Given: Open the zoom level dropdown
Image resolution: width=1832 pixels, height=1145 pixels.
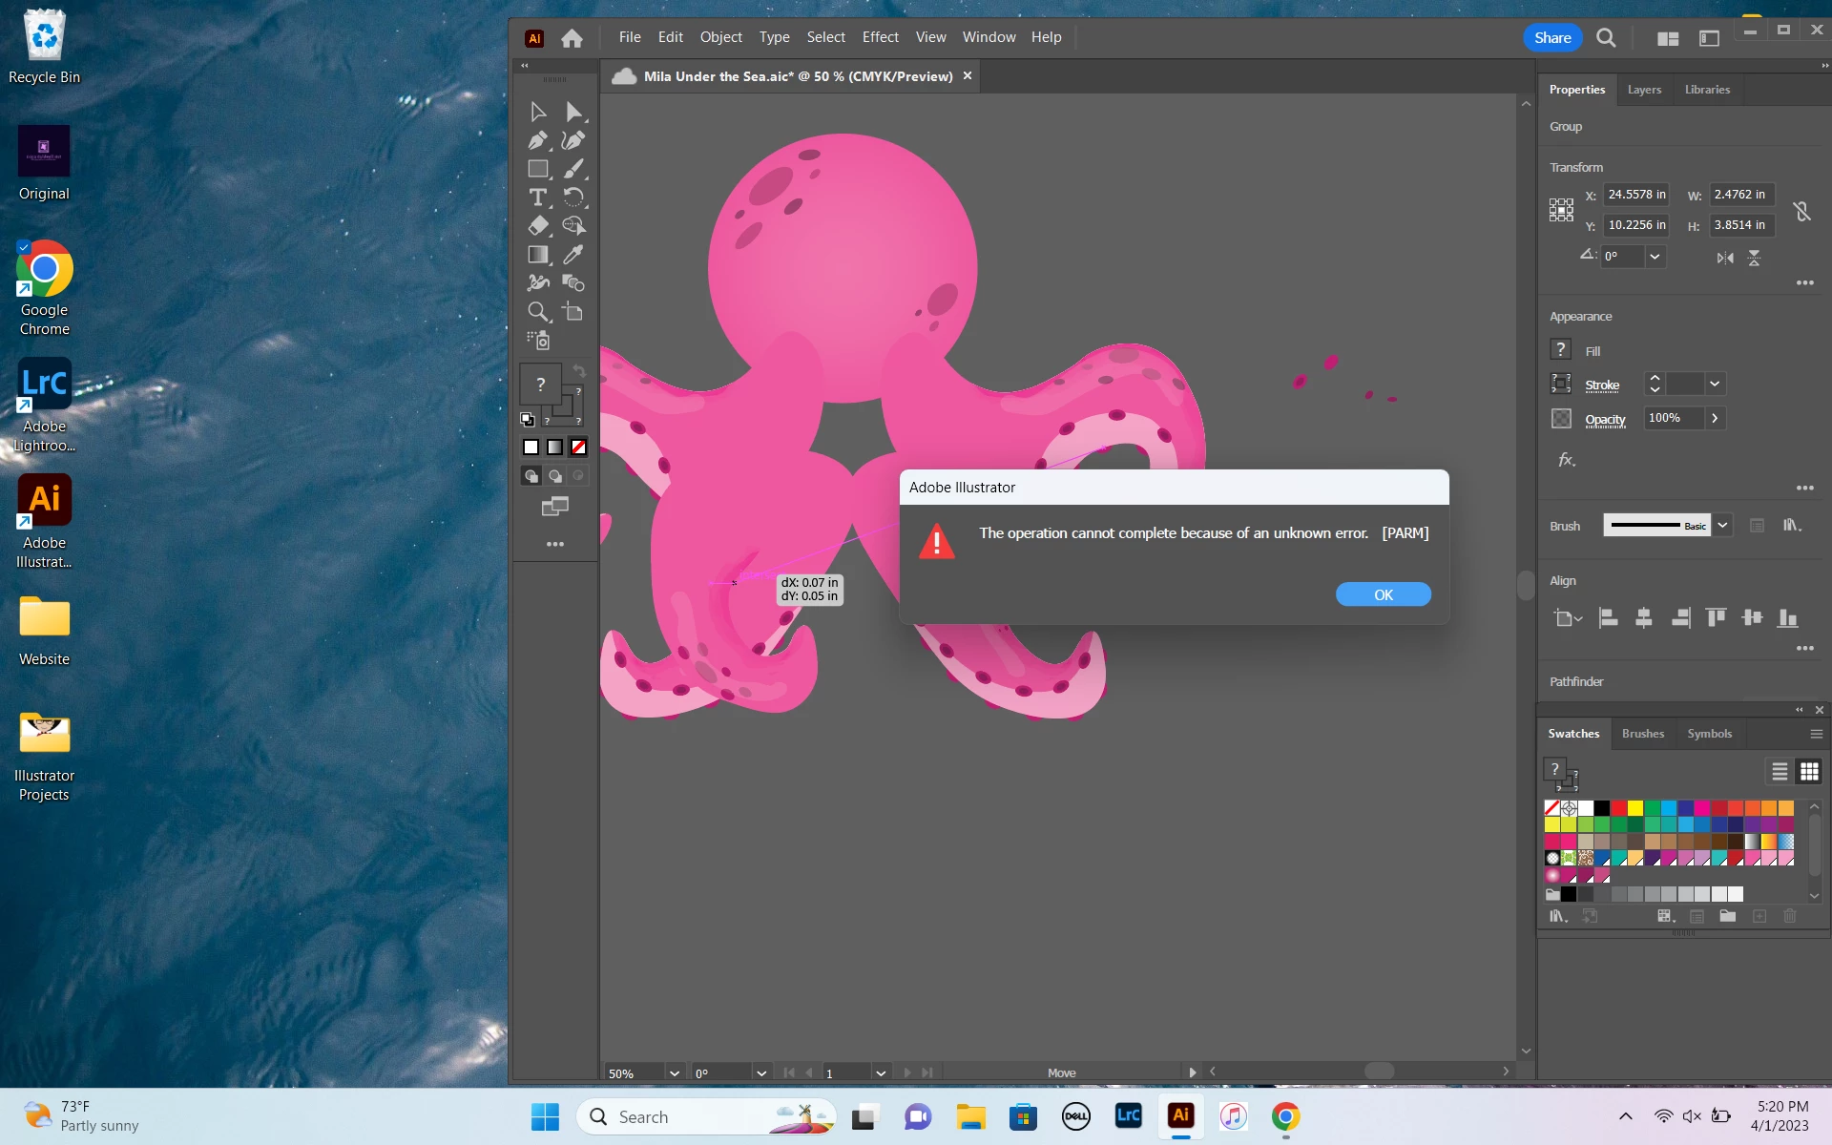Looking at the screenshot, I should point(675,1072).
